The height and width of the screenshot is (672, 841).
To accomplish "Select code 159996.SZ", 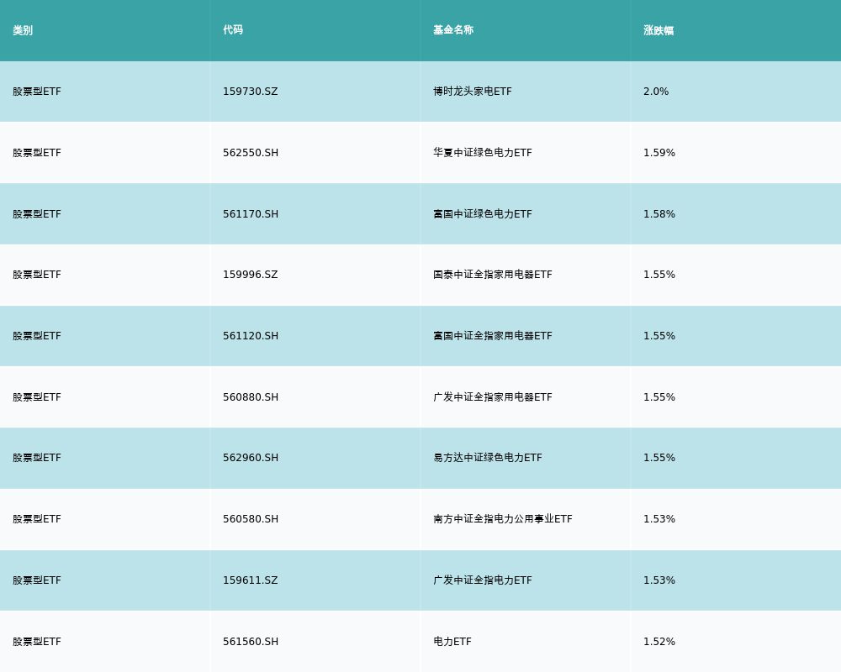I will click(251, 275).
